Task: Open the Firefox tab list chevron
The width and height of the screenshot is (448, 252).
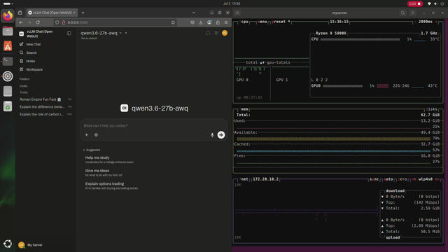Action: (x=194, y=13)
